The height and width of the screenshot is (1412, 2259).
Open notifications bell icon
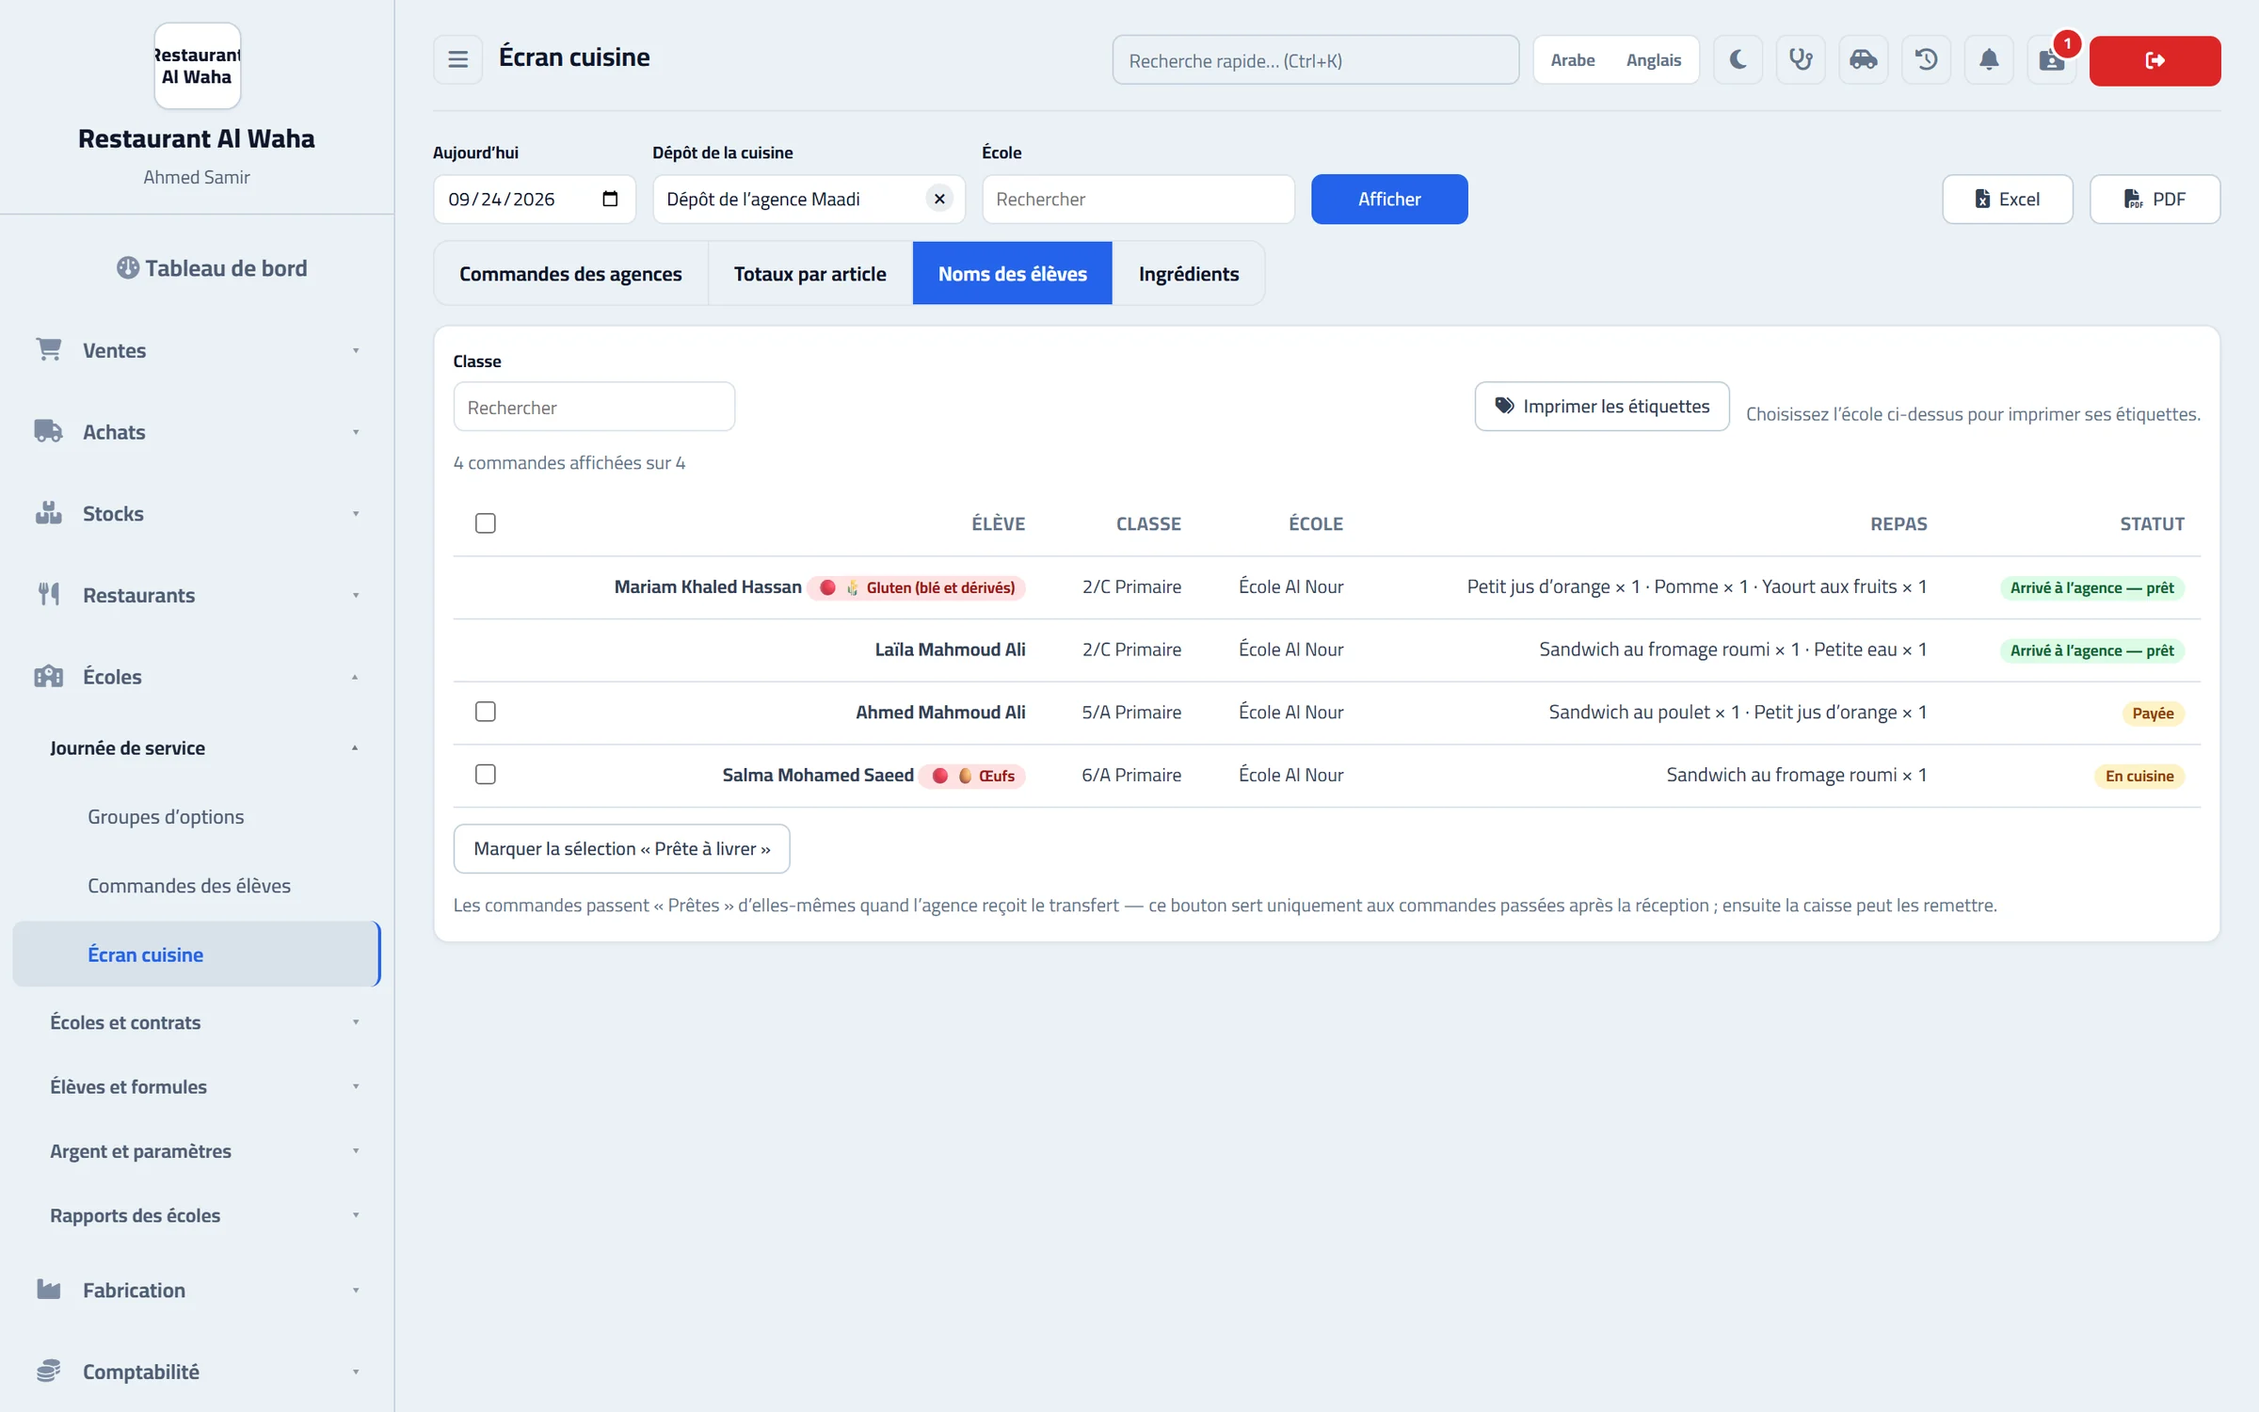pos(1989,60)
